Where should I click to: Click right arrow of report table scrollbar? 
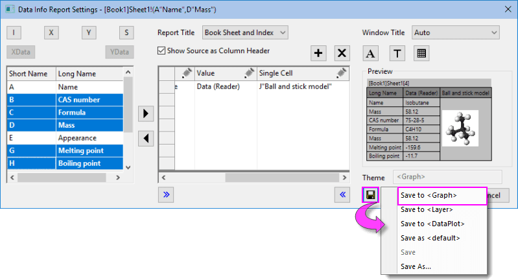tap(344, 178)
